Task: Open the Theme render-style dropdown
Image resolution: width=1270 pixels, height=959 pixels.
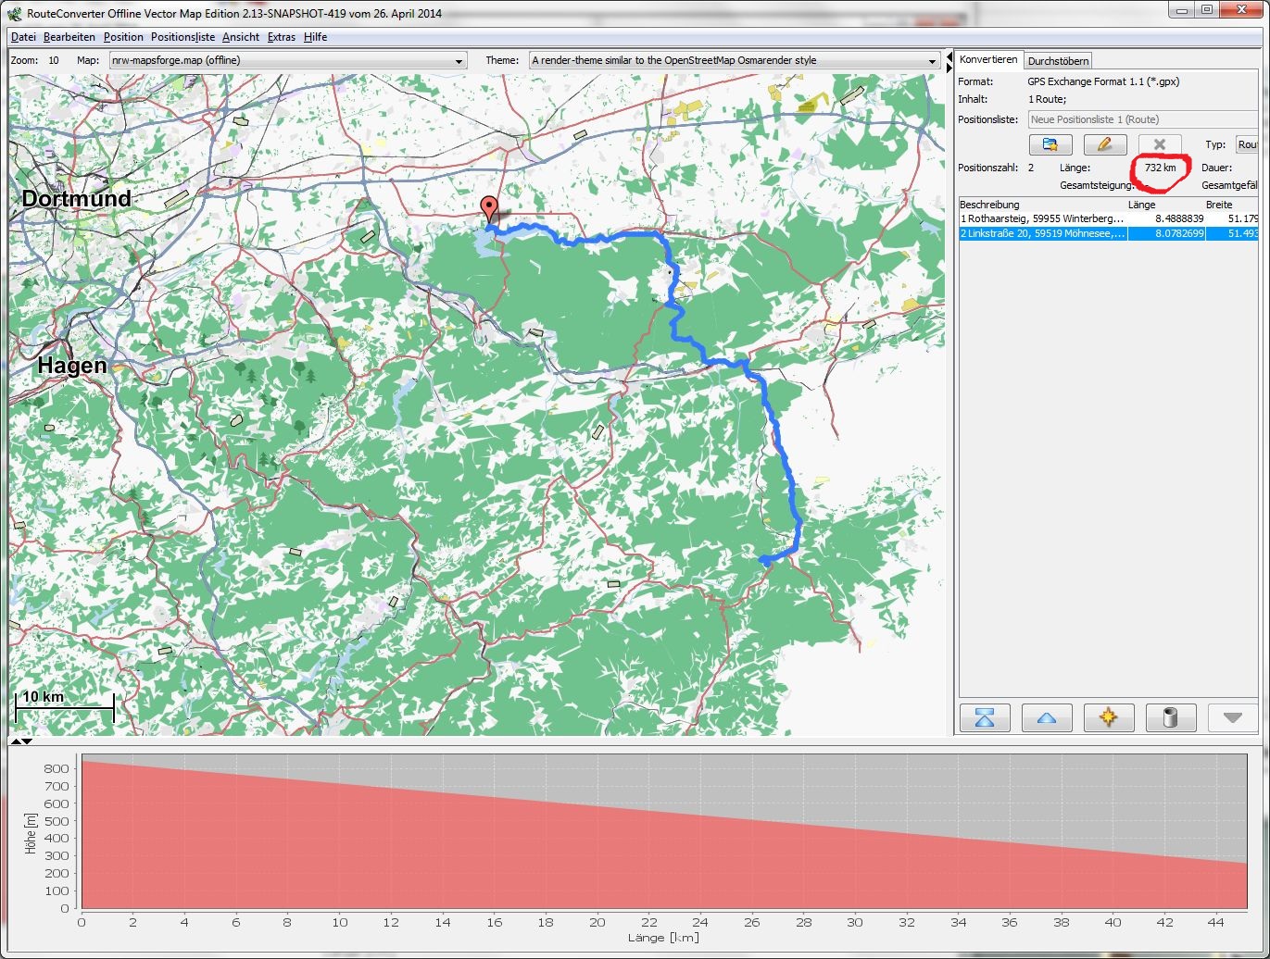Action: point(932,61)
